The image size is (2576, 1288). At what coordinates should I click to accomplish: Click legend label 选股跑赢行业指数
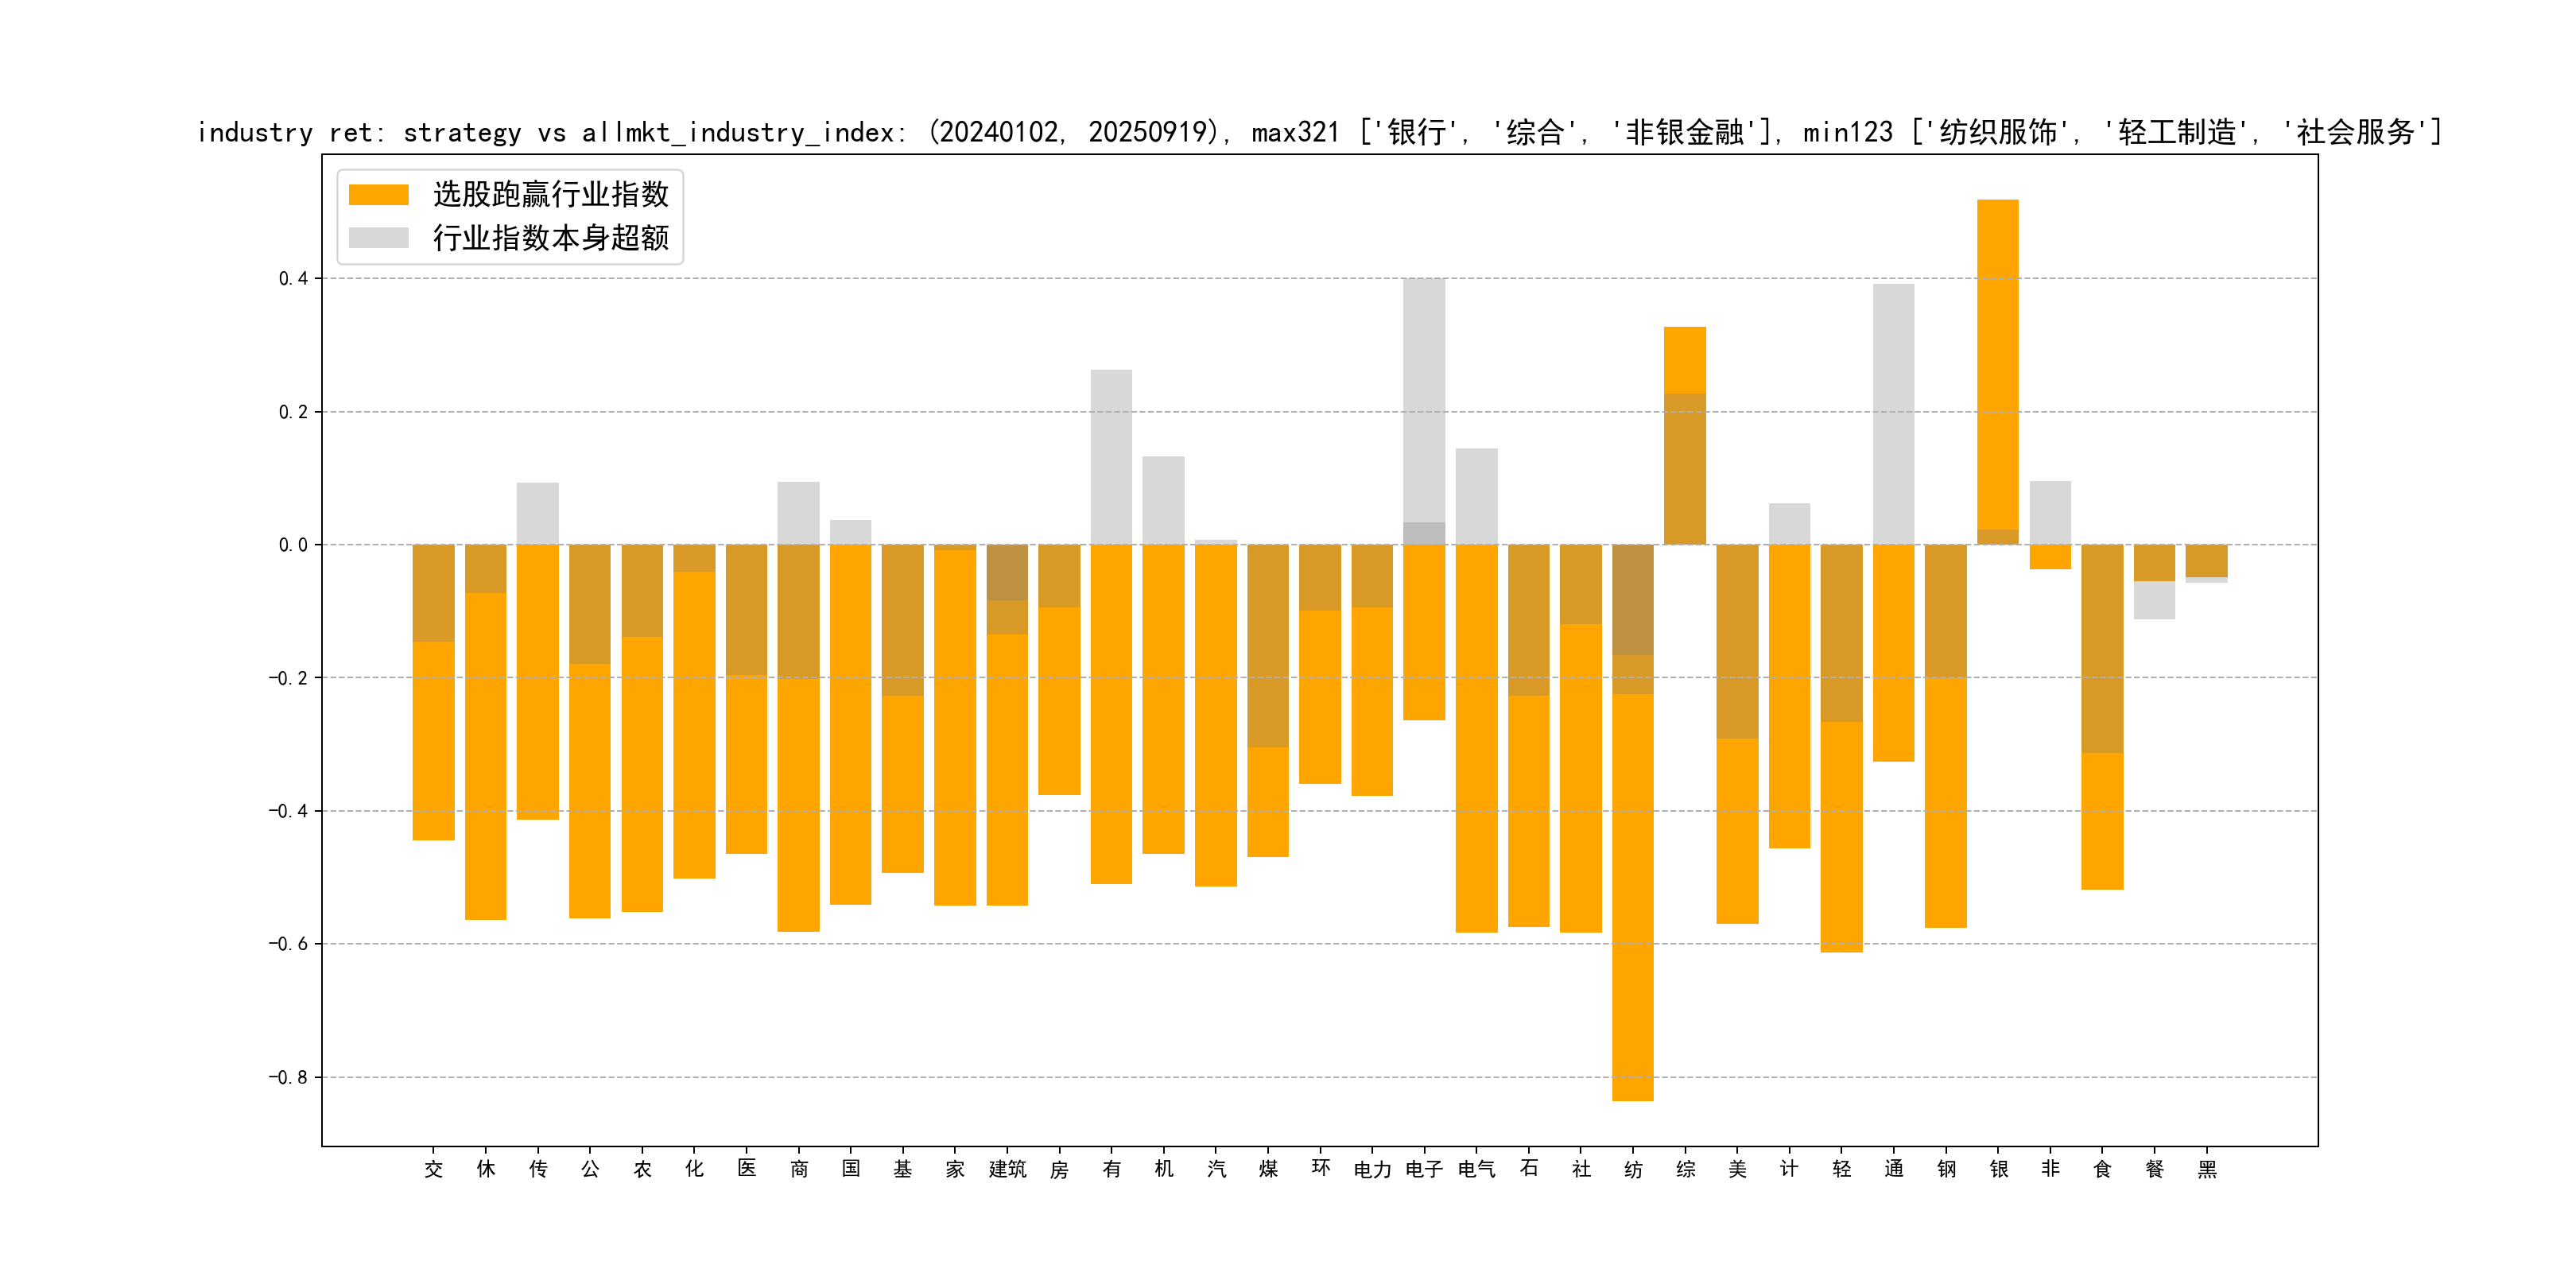[550, 194]
